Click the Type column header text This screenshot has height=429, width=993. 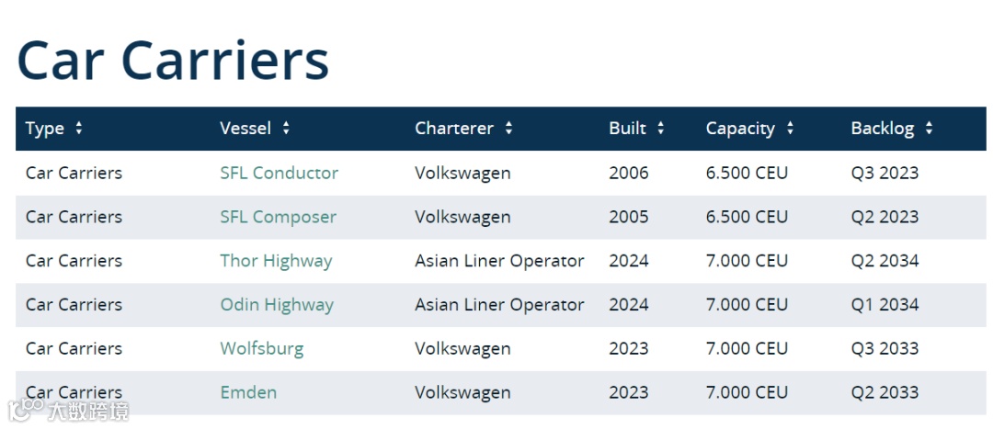[45, 129]
